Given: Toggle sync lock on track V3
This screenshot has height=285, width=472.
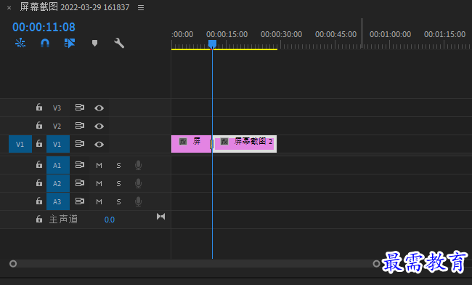Looking at the screenshot, I should 80,108.
